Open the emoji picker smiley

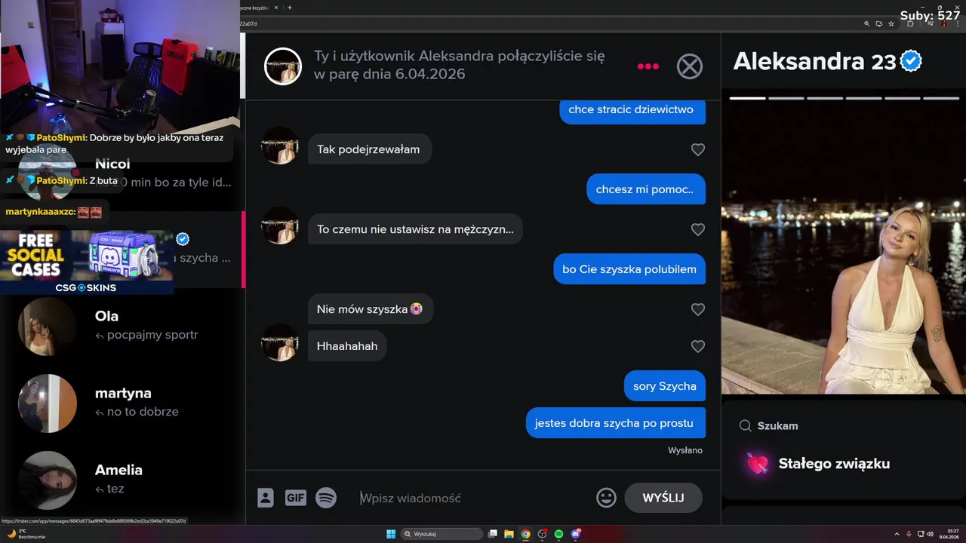(606, 498)
